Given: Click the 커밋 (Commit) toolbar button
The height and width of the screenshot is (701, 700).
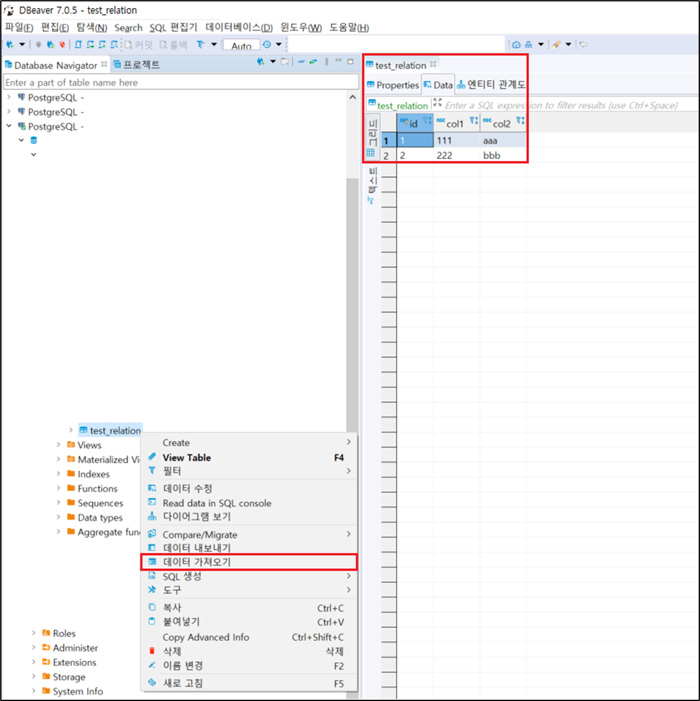Looking at the screenshot, I should tap(139, 45).
